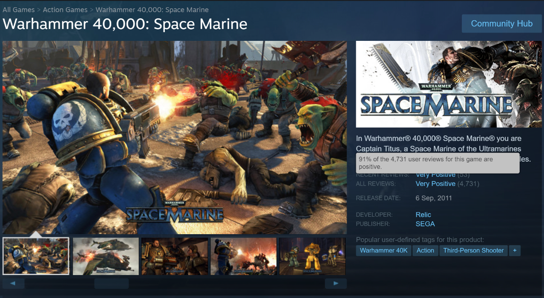Open the Warhammer 40K tag
Image resolution: width=544 pixels, height=298 pixels.
click(x=384, y=250)
